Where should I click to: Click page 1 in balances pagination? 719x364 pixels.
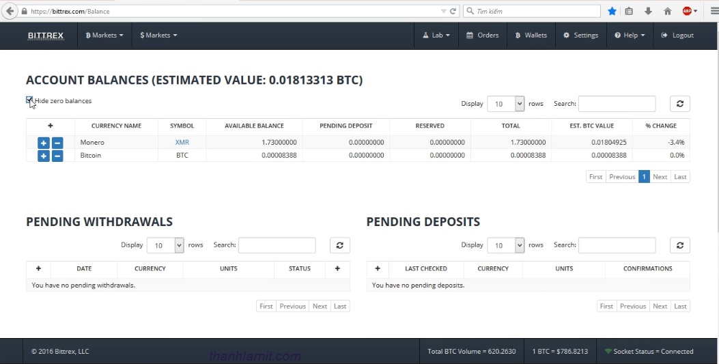(x=644, y=177)
